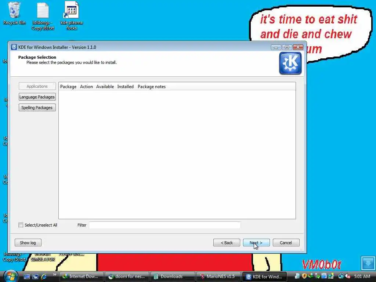Select the kde plasma fucks shortcut icon
Screen dimensions: 376x282
point(71,15)
